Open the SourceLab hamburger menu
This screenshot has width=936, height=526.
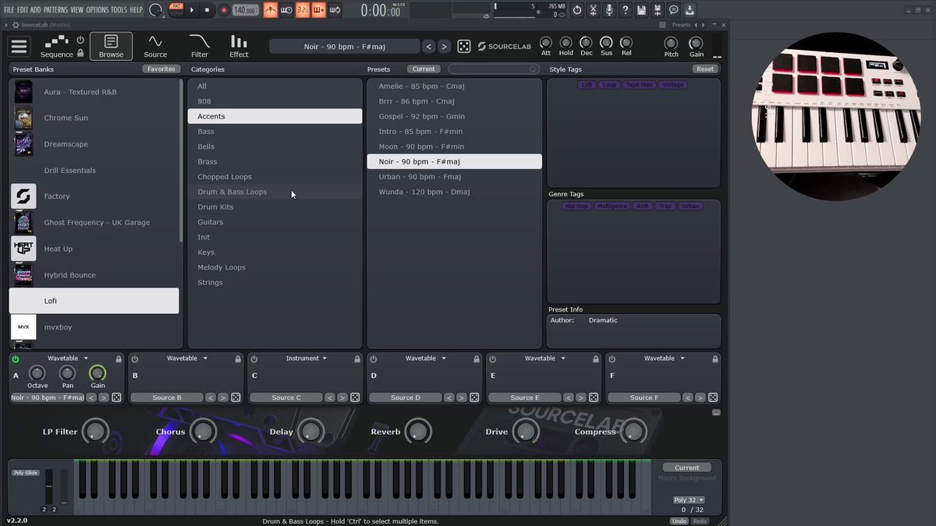pyautogui.click(x=19, y=47)
